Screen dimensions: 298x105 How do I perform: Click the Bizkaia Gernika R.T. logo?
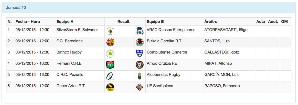coord(140,42)
